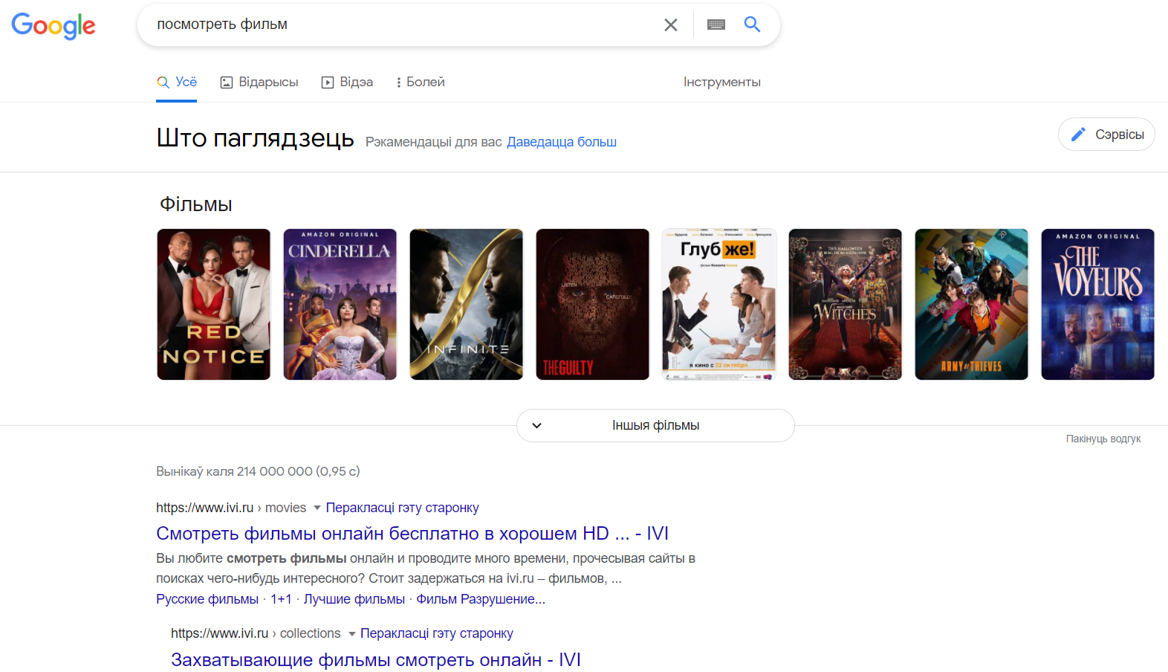The width and height of the screenshot is (1168, 672).
Task: Click Перакласці гэту старонку for movies result
Action: point(402,508)
